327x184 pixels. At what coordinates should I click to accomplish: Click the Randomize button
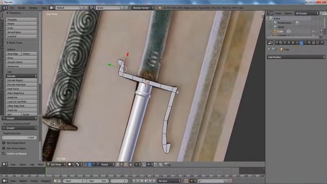coord(21,66)
